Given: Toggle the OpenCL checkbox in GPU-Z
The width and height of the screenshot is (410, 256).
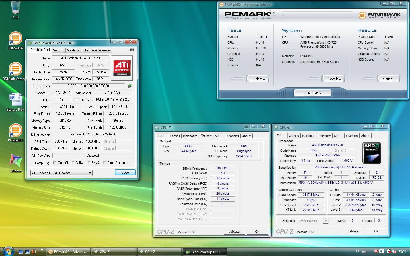Looking at the screenshot, I should coord(55,163).
